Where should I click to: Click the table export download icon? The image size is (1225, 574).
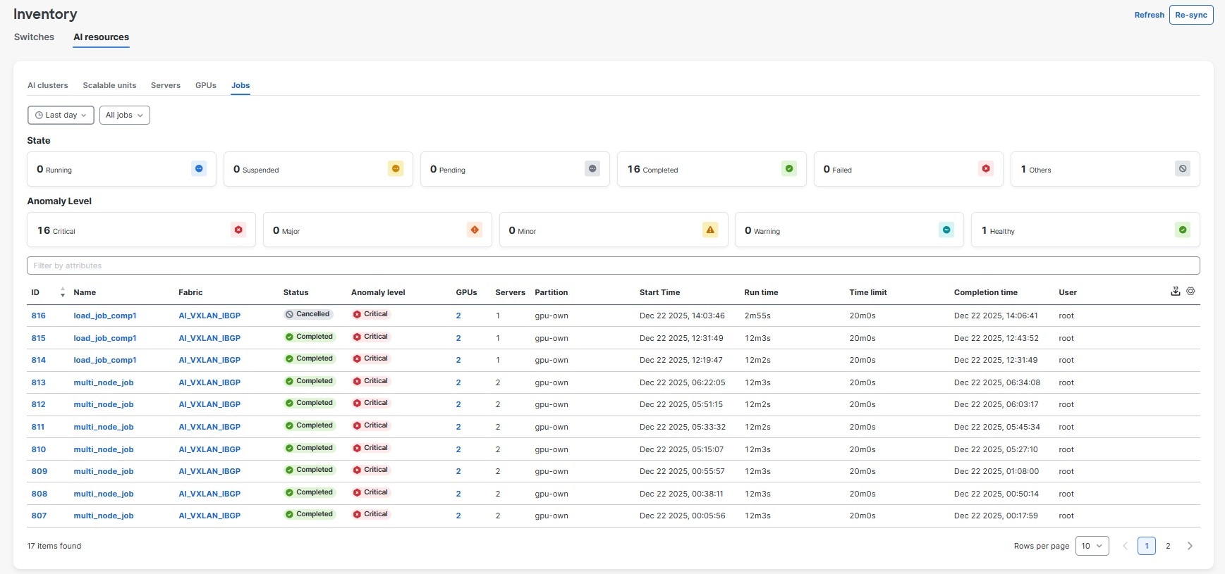[1175, 292]
